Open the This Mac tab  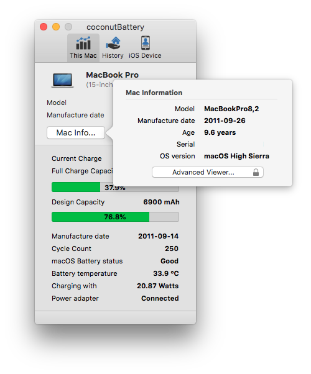tap(83, 48)
